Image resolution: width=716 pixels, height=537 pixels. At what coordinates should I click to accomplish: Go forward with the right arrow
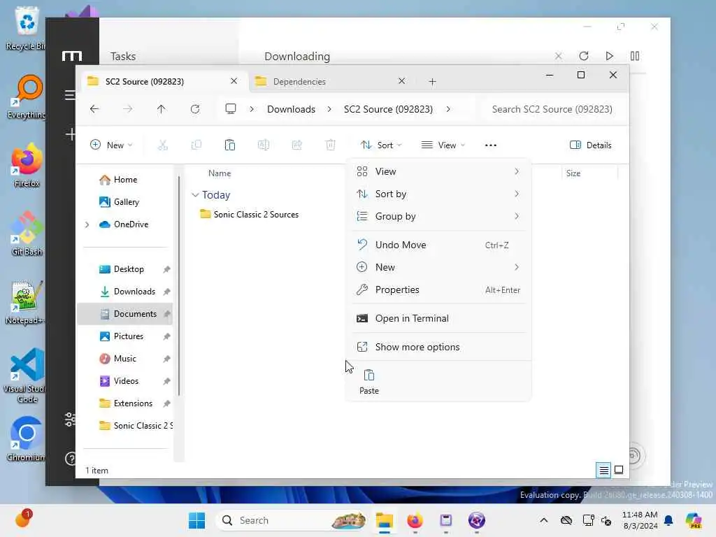tap(128, 109)
